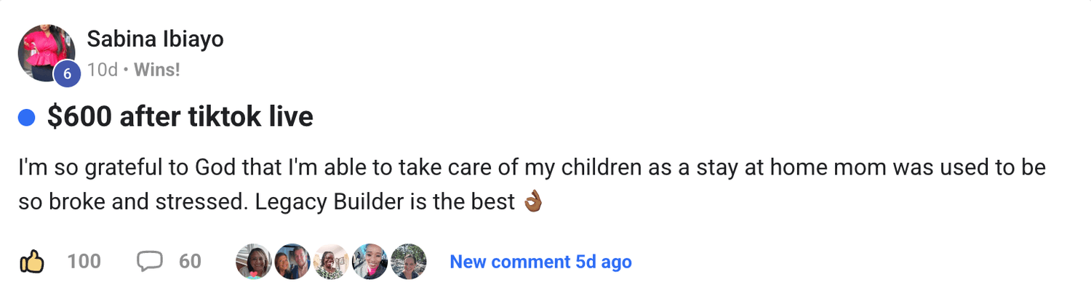Screen dimensions: 1091x301
Task: Click the speech bubble comment icon
Action: [149, 262]
